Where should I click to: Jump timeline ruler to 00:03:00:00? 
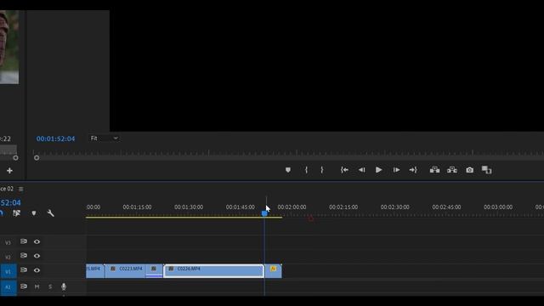pos(498,207)
